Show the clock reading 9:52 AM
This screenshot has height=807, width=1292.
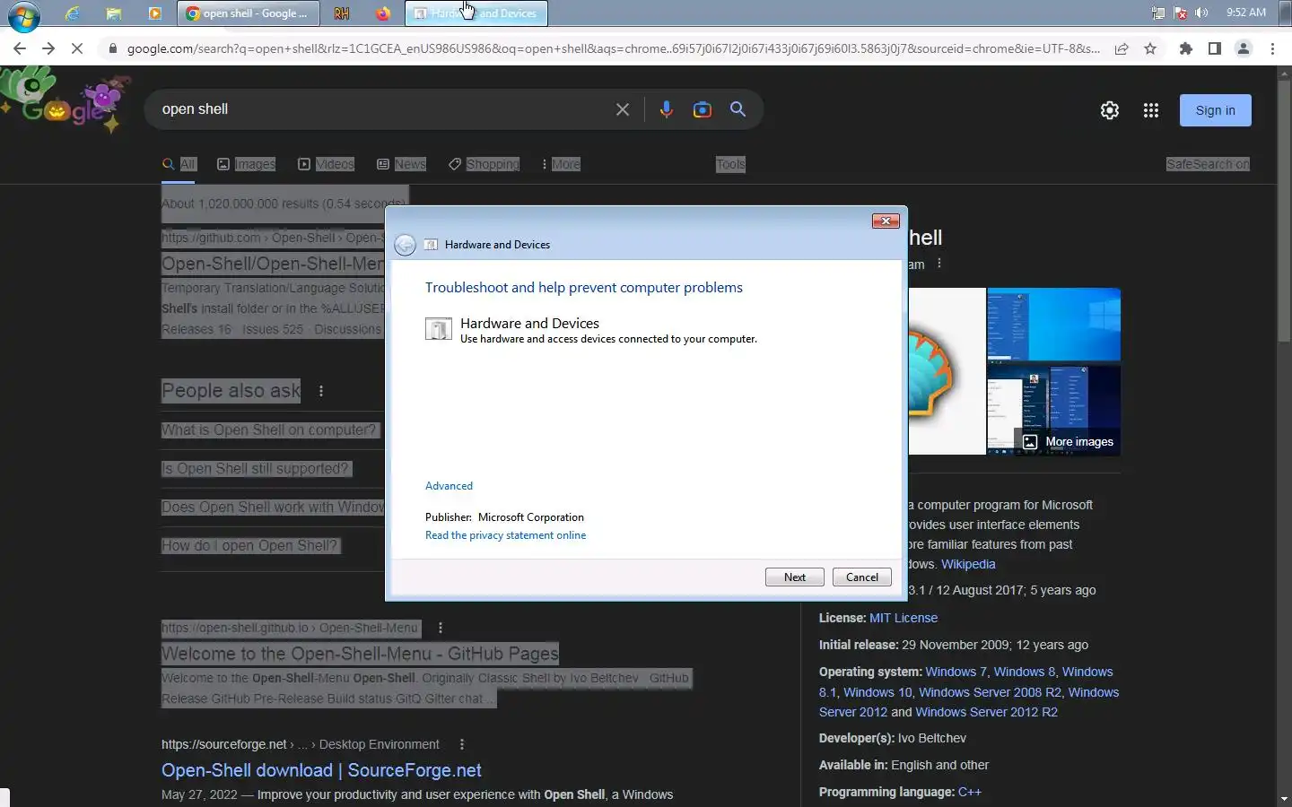pos(1246,13)
